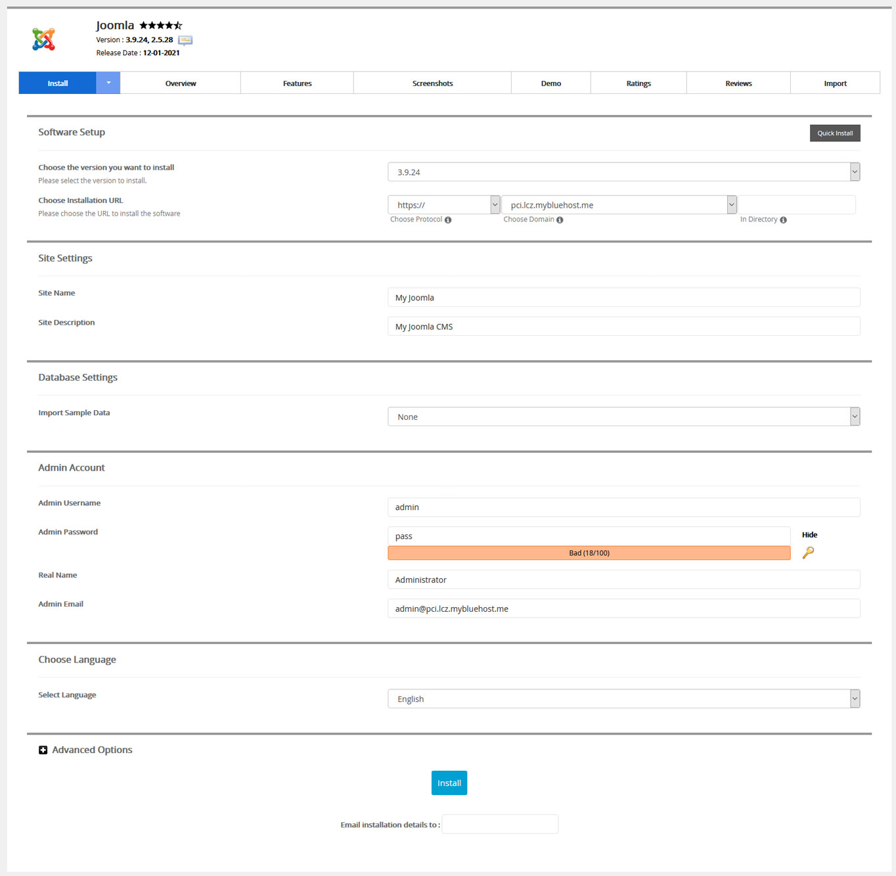Viewport: 896px width, 876px height.
Task: Open the Ratings tab
Action: click(638, 83)
